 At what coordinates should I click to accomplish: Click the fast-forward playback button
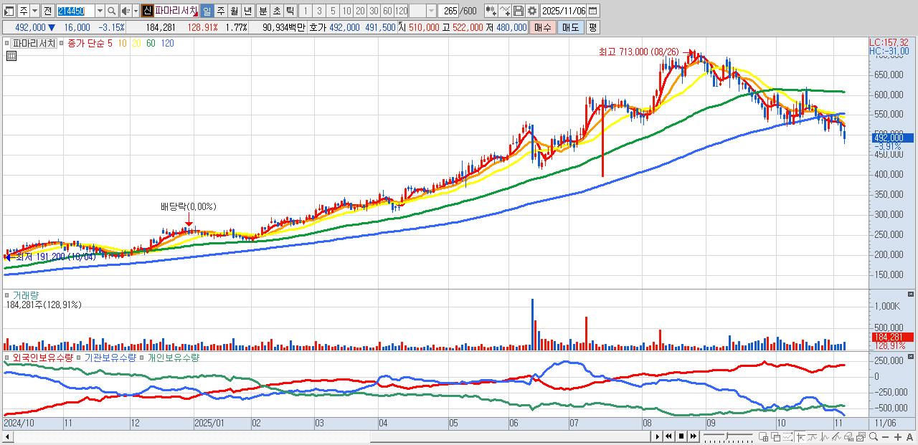(694, 436)
